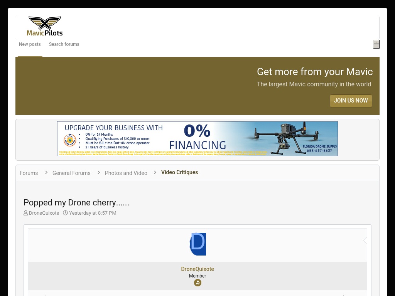Viewport: 395px width, 296px height.
Task: Open the DroneQuixote username in the post
Action: click(197, 269)
